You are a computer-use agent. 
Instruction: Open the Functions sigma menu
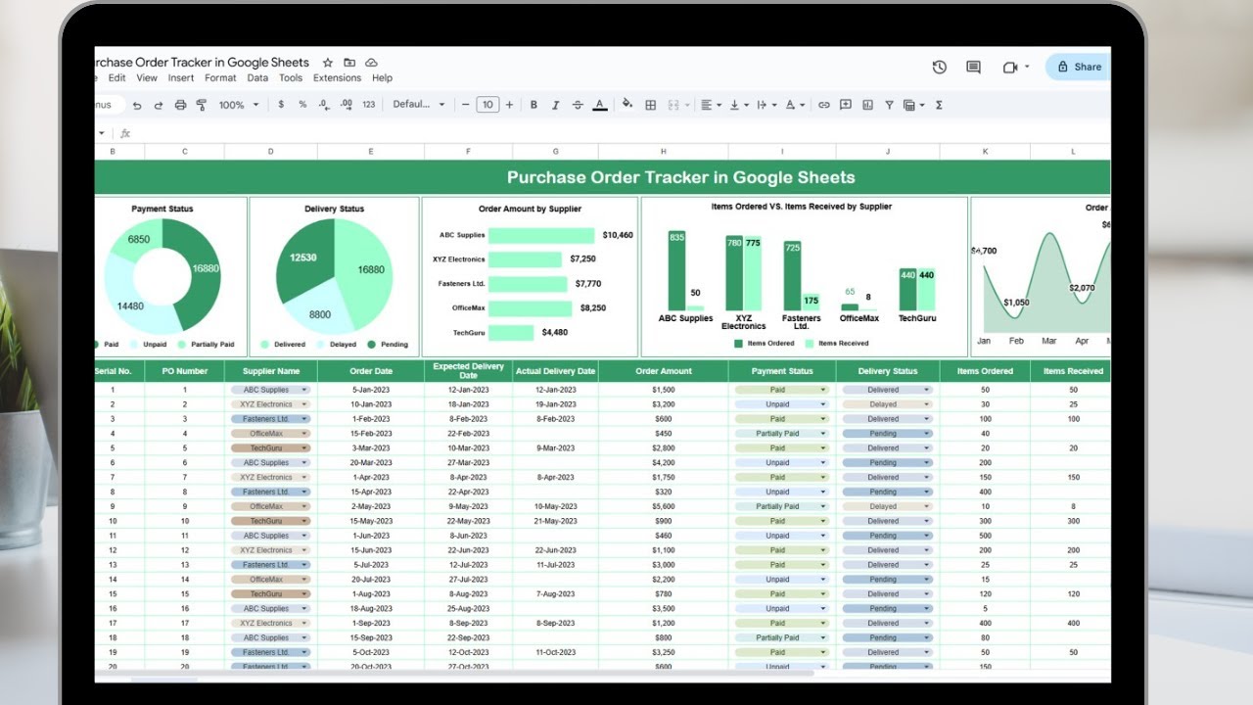point(939,105)
